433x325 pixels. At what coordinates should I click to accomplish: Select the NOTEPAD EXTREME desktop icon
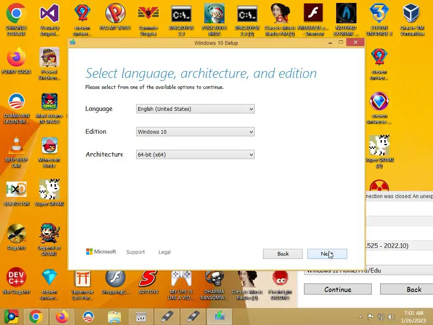[x=346, y=19]
